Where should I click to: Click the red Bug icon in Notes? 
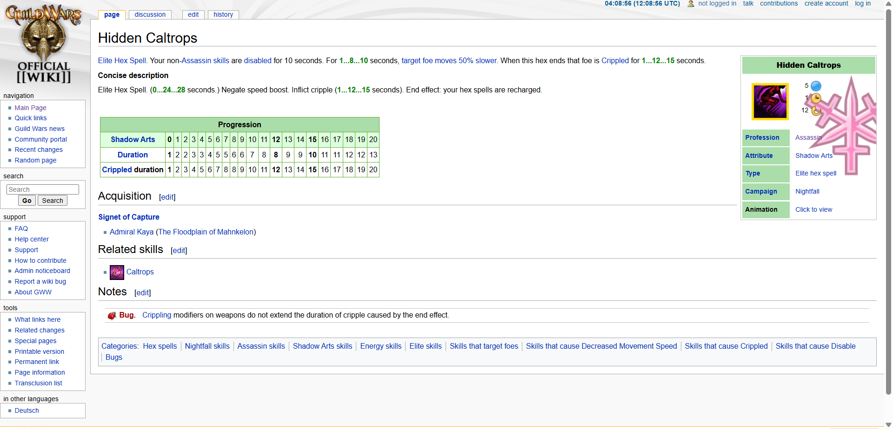pyautogui.click(x=112, y=316)
